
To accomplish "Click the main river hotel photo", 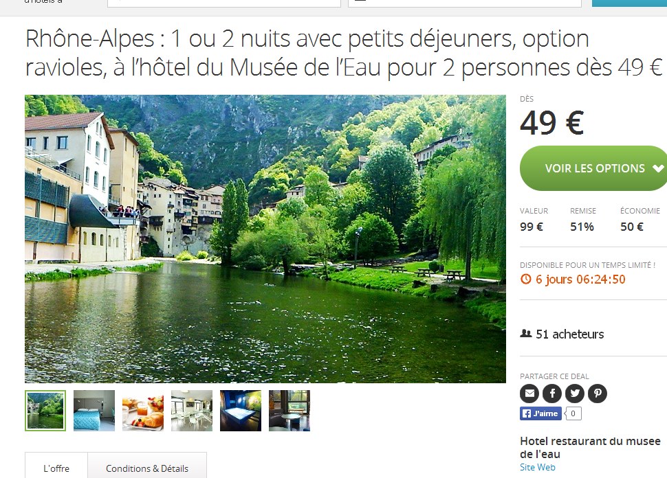I will click(x=265, y=238).
